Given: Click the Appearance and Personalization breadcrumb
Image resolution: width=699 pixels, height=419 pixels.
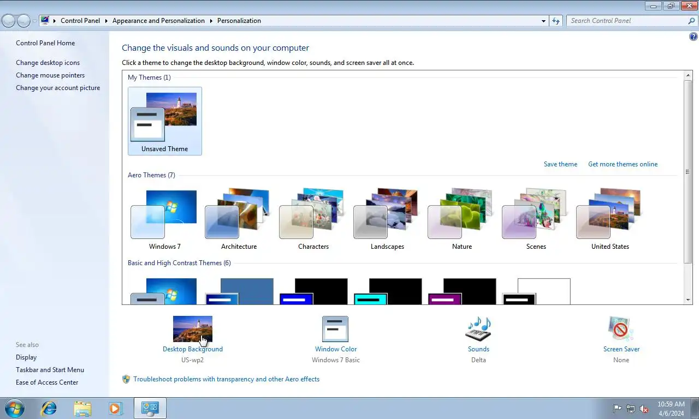Looking at the screenshot, I should (158, 21).
